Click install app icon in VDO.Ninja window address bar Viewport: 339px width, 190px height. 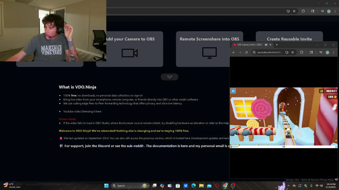288,11
